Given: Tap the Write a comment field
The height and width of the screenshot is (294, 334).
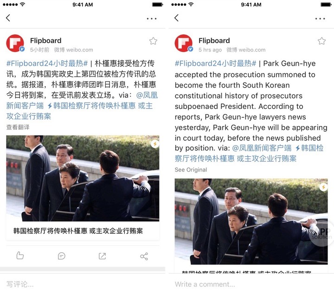Looking at the screenshot, I should click(251, 284).
